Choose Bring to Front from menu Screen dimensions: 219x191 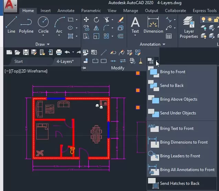[x=173, y=72]
